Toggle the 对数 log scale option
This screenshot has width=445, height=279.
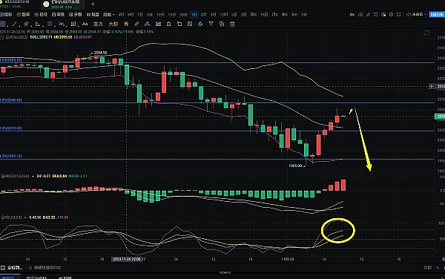tap(428, 267)
